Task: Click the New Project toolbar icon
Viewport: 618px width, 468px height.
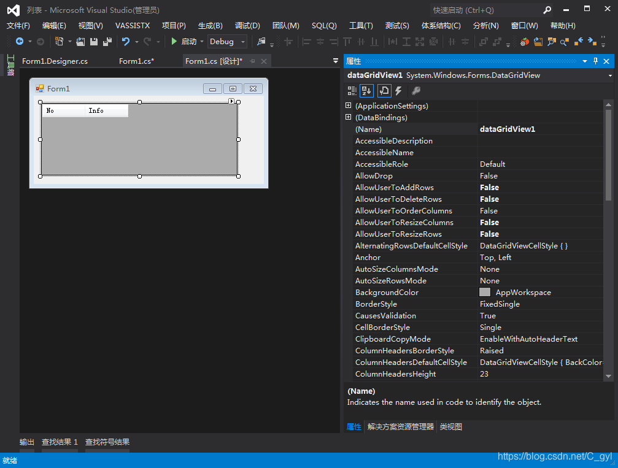Action: (59, 41)
